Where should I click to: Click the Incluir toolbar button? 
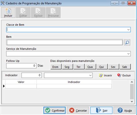[x=8, y=12]
